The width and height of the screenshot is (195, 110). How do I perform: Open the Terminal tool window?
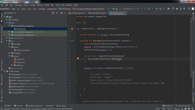[x=18, y=106]
